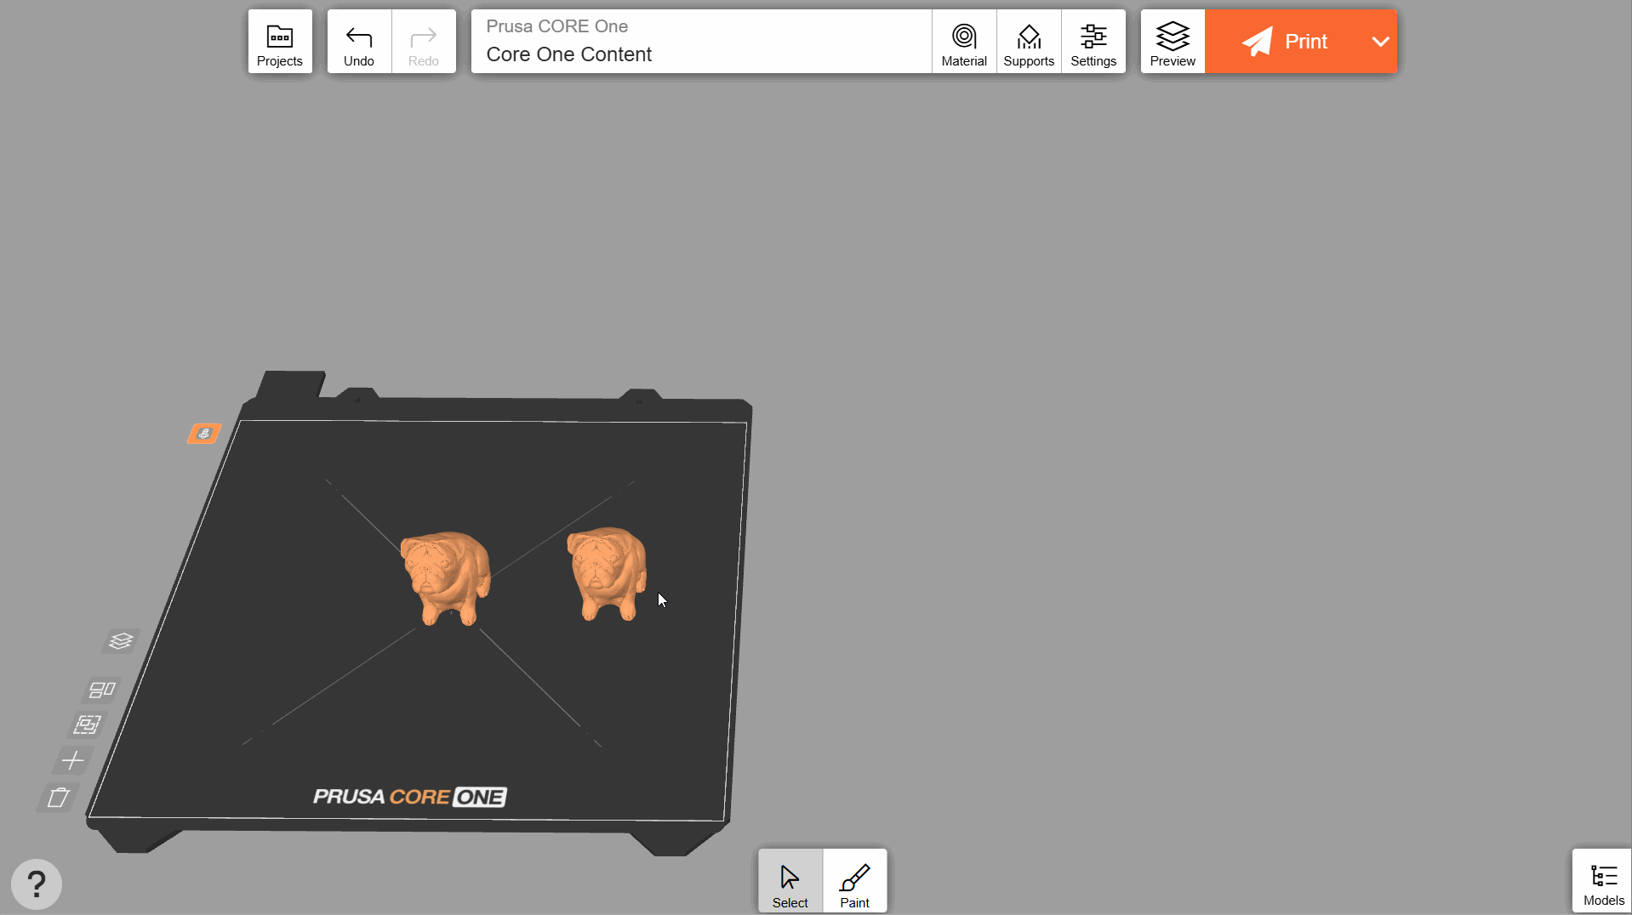The width and height of the screenshot is (1632, 915).
Task: Click the orange Print button
Action: pos(1285,42)
